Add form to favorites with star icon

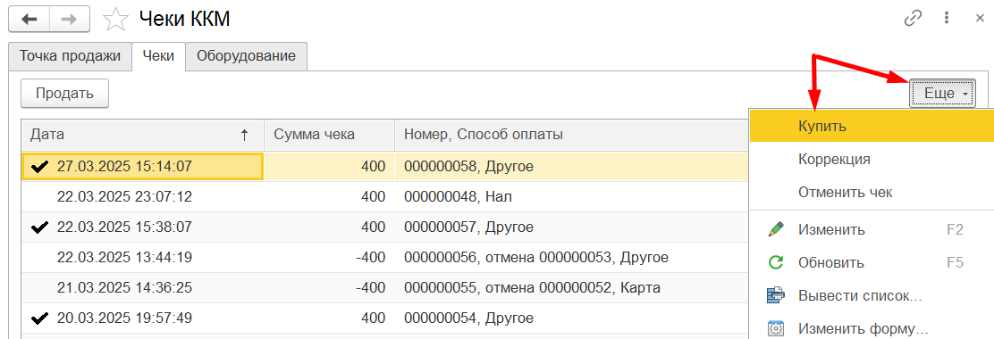(x=115, y=19)
